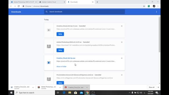This screenshot has height=95, width=169.
Task: Open the Downloads page more-actions menu
Action: pyautogui.click(x=157, y=12)
